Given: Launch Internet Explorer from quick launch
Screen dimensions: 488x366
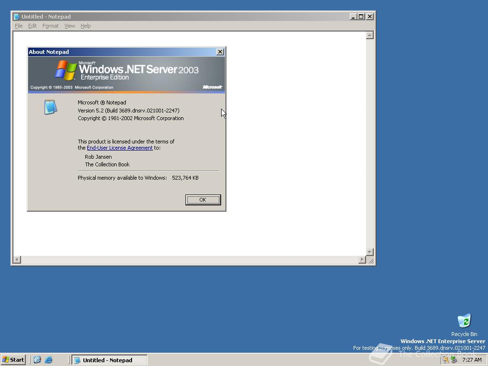Looking at the screenshot, I should tap(49, 360).
